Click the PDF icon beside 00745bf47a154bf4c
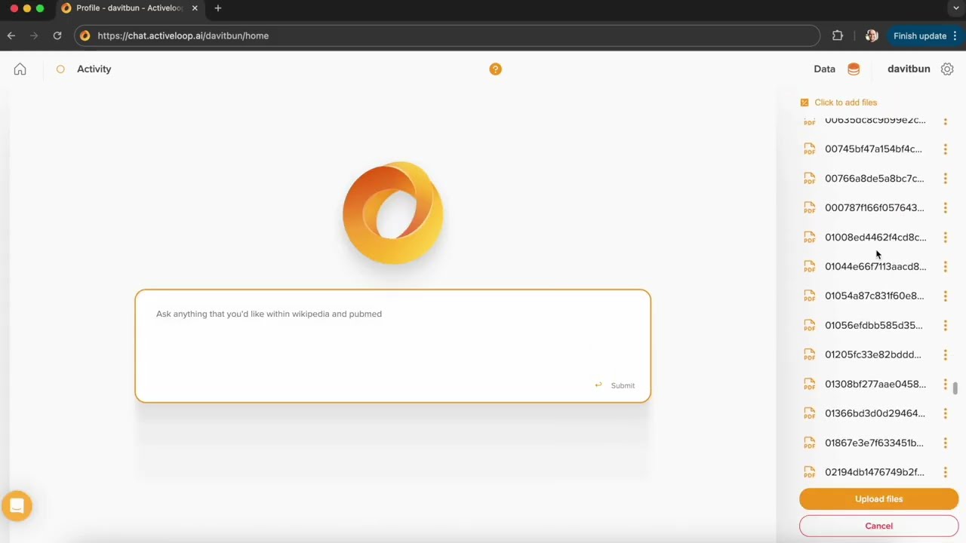The width and height of the screenshot is (966, 543). 809,149
